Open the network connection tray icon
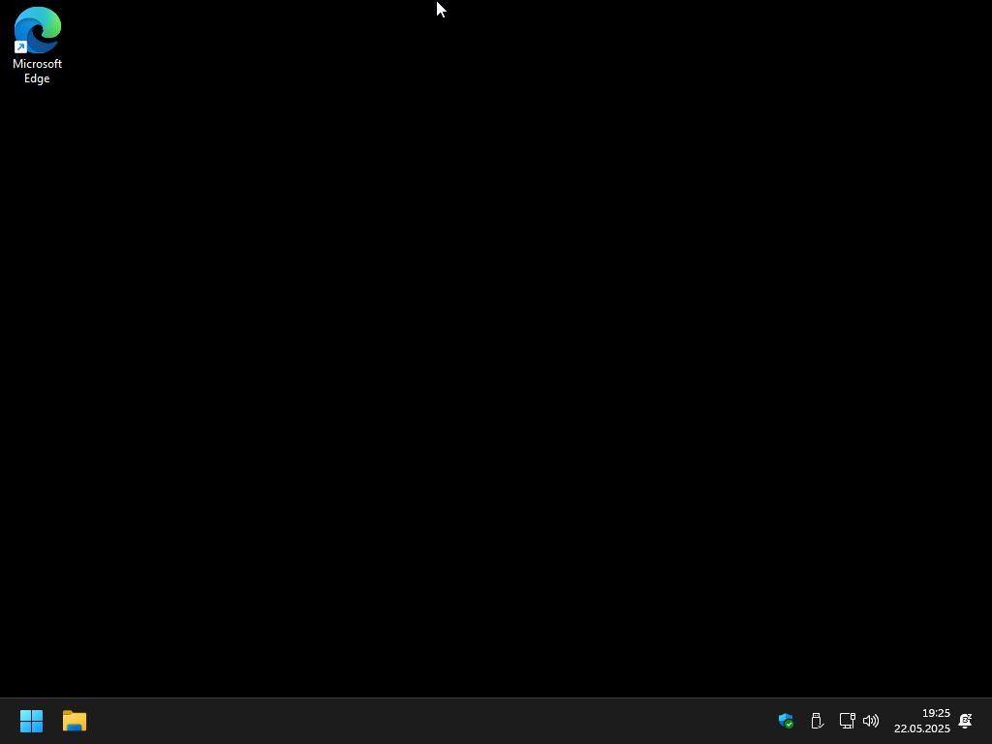 click(847, 721)
